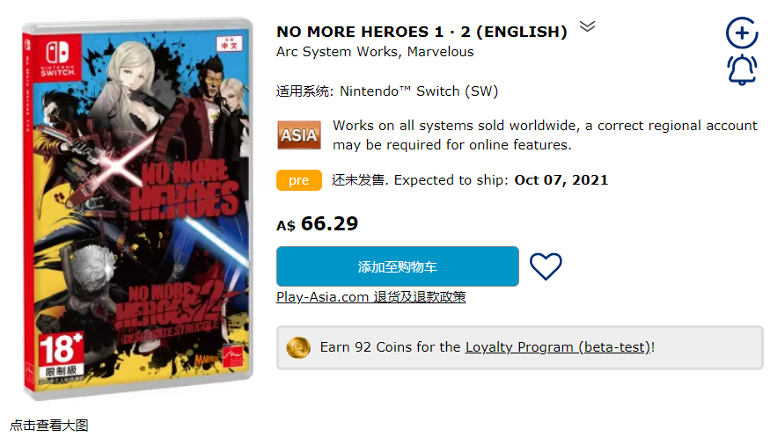Click the A$ 66.29 price
This screenshot has height=444, width=770.
[318, 224]
